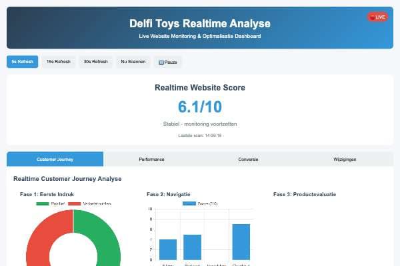The height and width of the screenshot is (266, 400).
Task: Click the green donut chart segment
Action: point(105,235)
